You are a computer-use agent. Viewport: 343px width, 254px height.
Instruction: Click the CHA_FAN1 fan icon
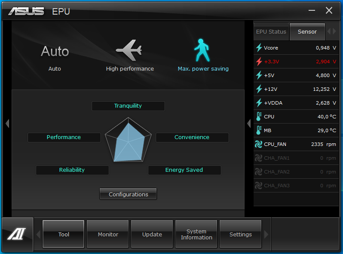[259, 158]
